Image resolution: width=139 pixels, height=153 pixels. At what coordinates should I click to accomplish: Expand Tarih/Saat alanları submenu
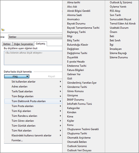tap(33, 91)
